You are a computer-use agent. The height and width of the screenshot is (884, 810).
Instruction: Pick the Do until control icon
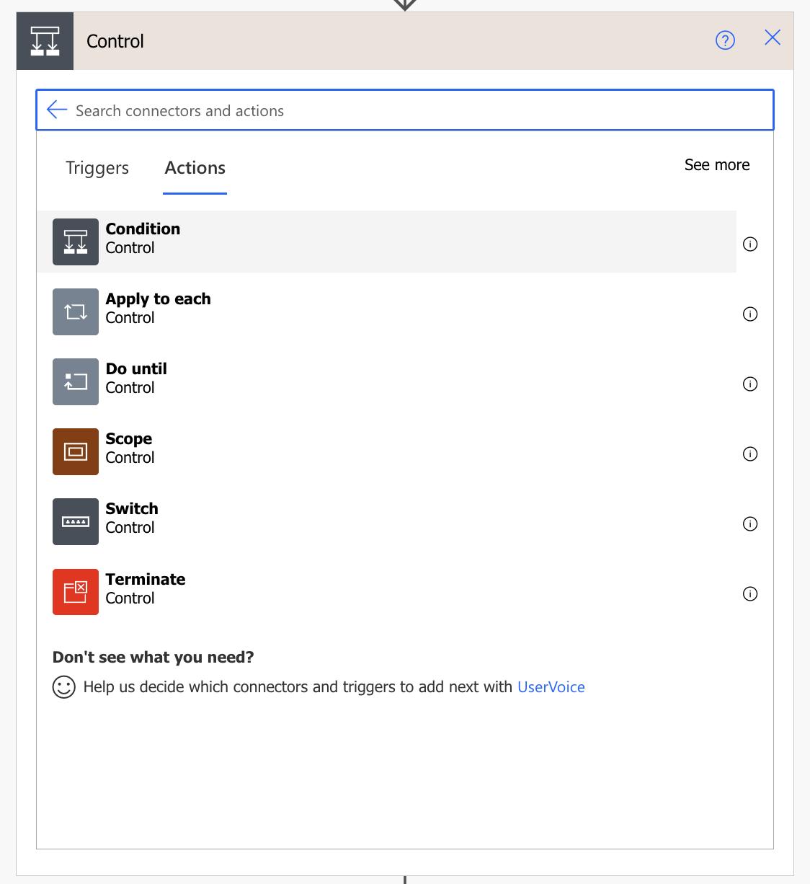(x=76, y=381)
